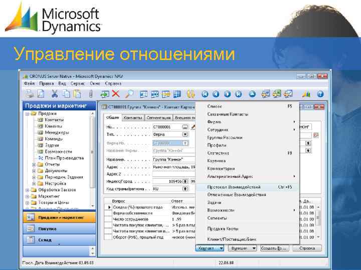Expand the Маркетинг folder
The width and height of the screenshot is (361, 270).
(x=28, y=196)
